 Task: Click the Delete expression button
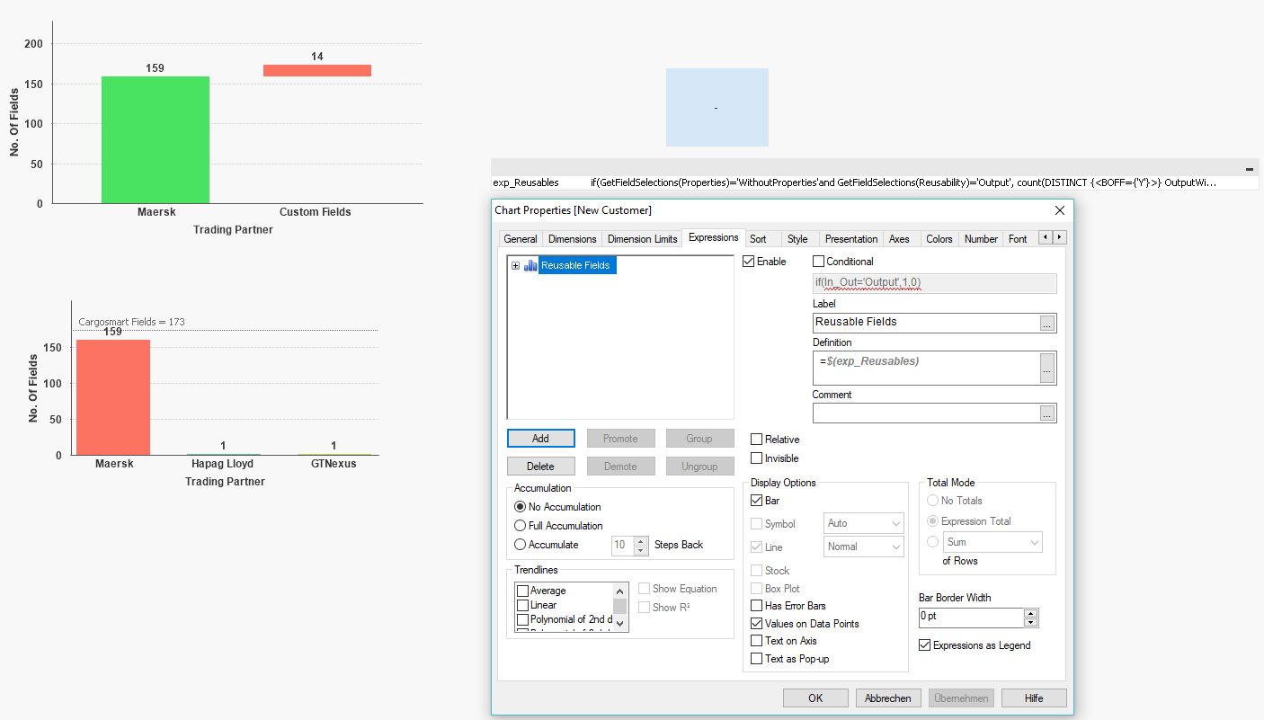(x=540, y=467)
